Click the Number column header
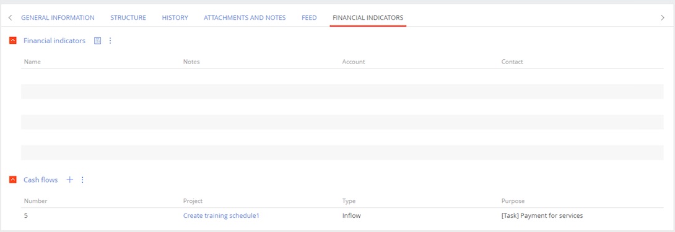The height and width of the screenshot is (232, 675). (36, 201)
